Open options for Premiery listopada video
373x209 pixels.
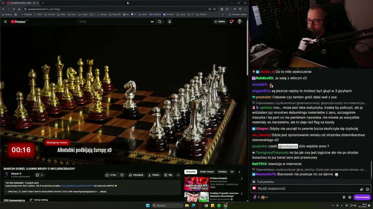(x=242, y=179)
